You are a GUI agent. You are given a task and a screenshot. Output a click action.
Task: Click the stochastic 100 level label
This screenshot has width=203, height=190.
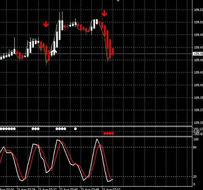click(x=196, y=139)
